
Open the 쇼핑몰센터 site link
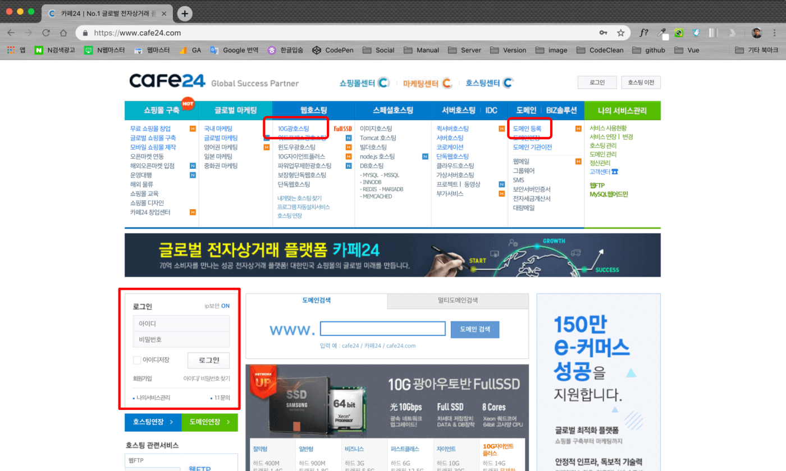pos(364,83)
